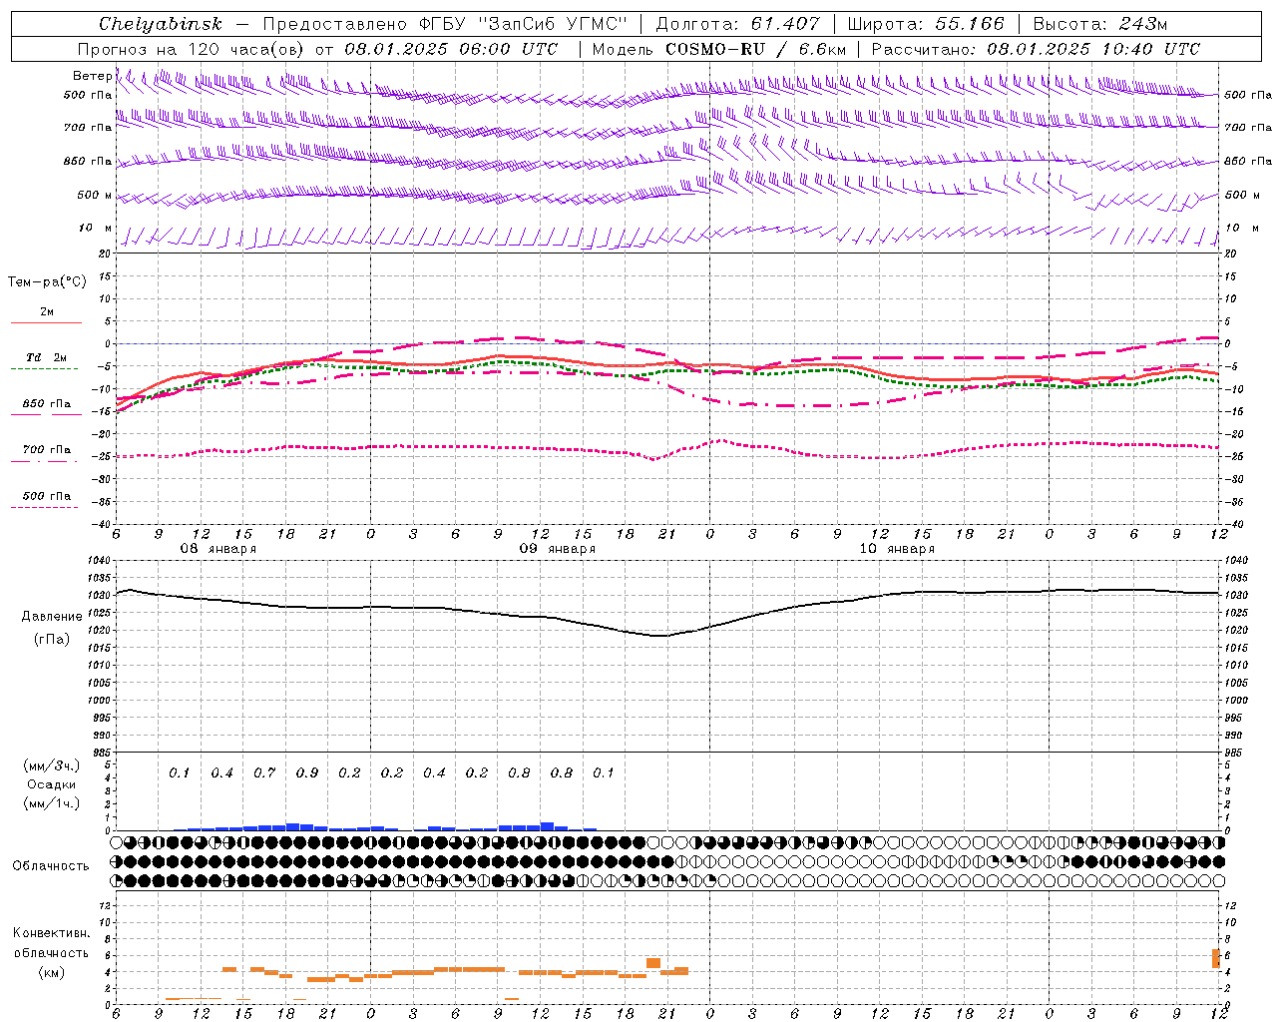Click the '10 января' date label

coord(897,549)
